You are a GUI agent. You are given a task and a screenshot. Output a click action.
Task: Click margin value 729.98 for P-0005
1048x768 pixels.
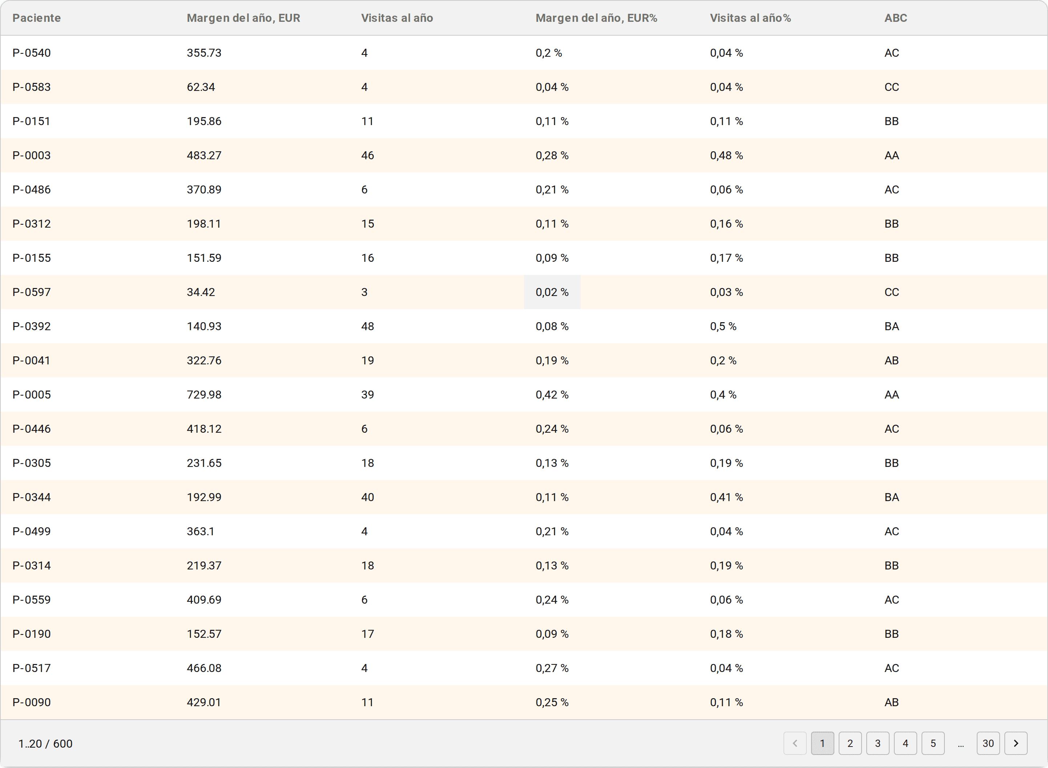tap(204, 395)
